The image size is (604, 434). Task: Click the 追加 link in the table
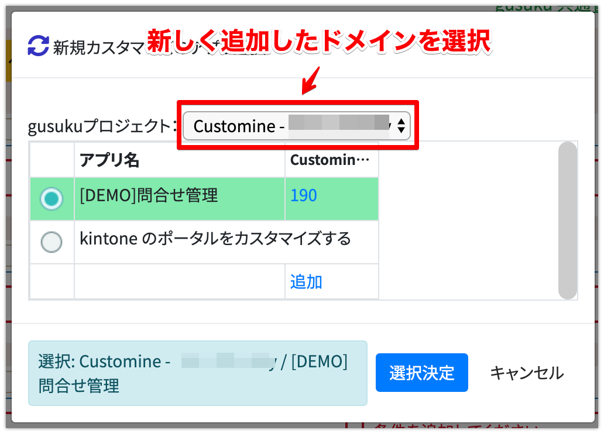[x=306, y=282]
